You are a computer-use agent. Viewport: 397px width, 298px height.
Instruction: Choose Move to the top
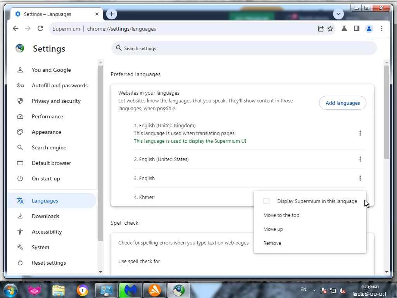click(x=310, y=215)
